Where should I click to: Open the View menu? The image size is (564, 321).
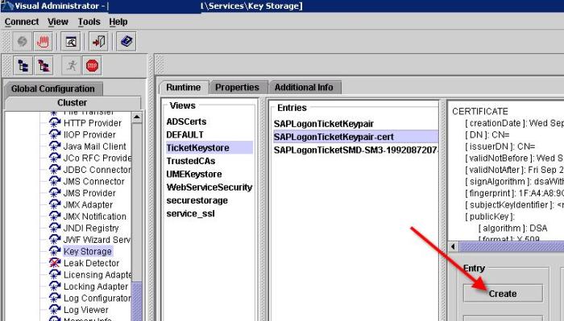point(58,22)
